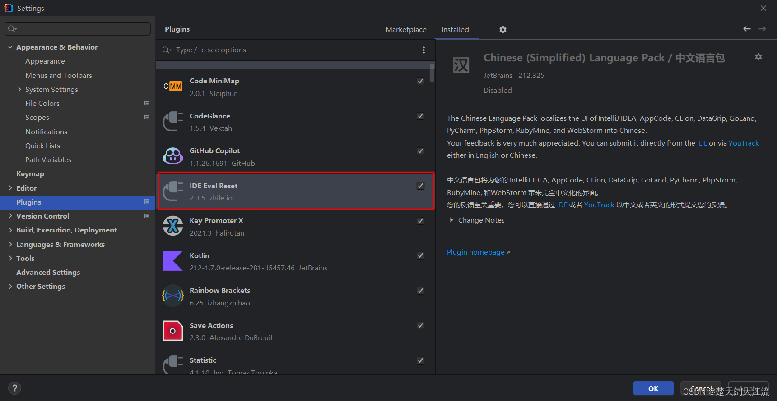Click the plugin list scrollbar thumb
Image resolution: width=777 pixels, height=401 pixels.
tap(432, 72)
